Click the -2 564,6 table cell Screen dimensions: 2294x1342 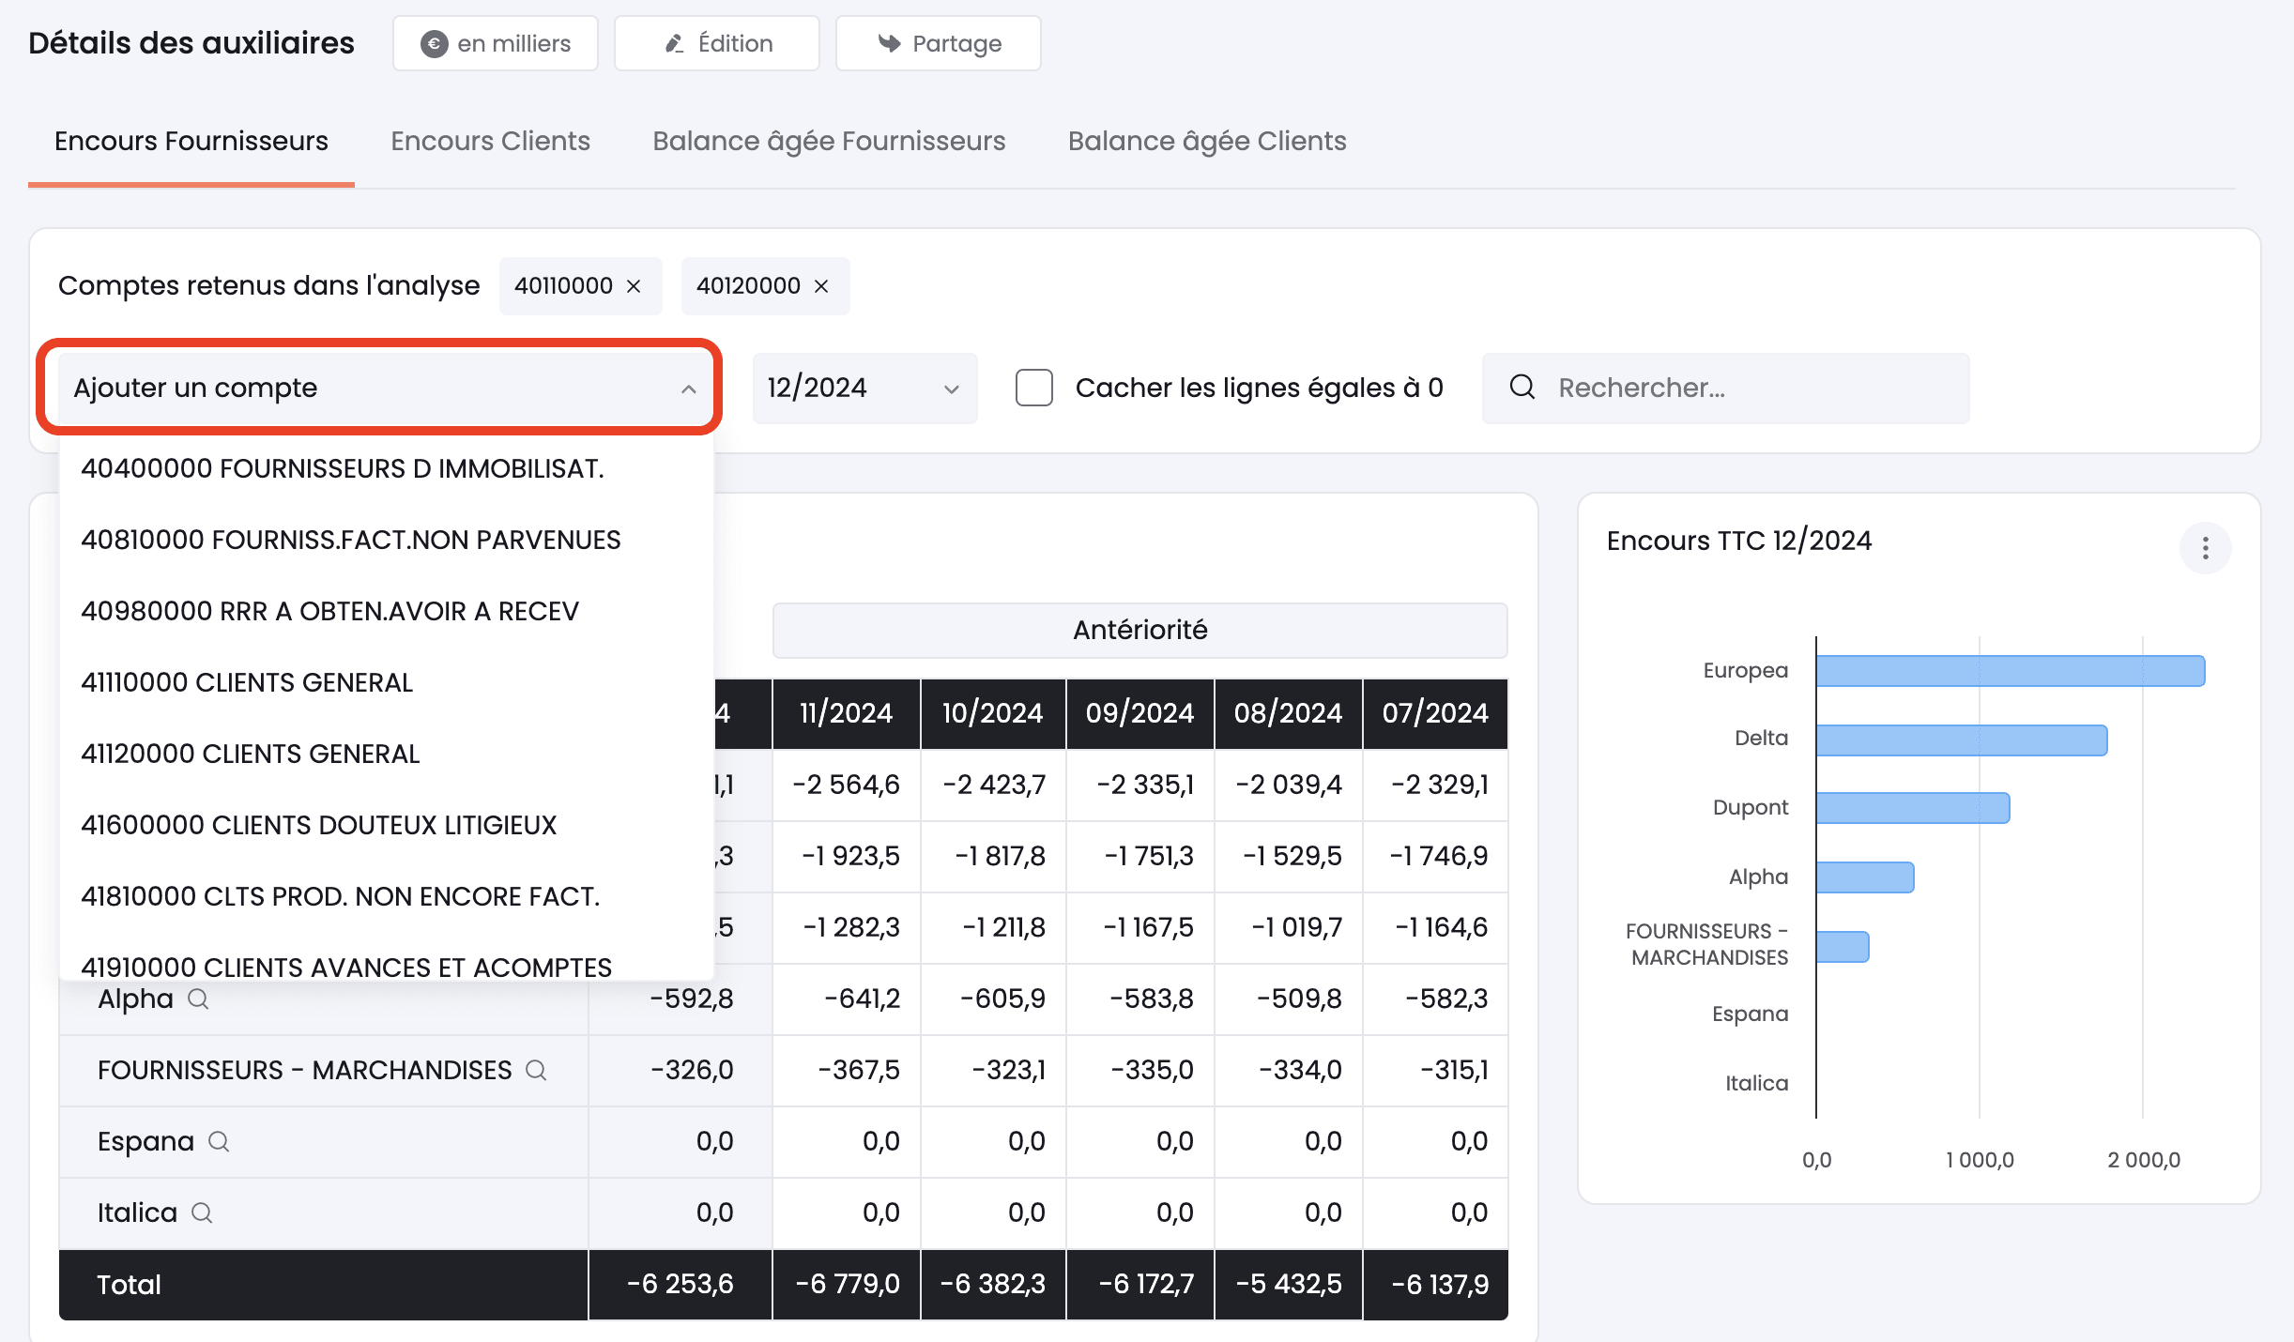click(846, 785)
